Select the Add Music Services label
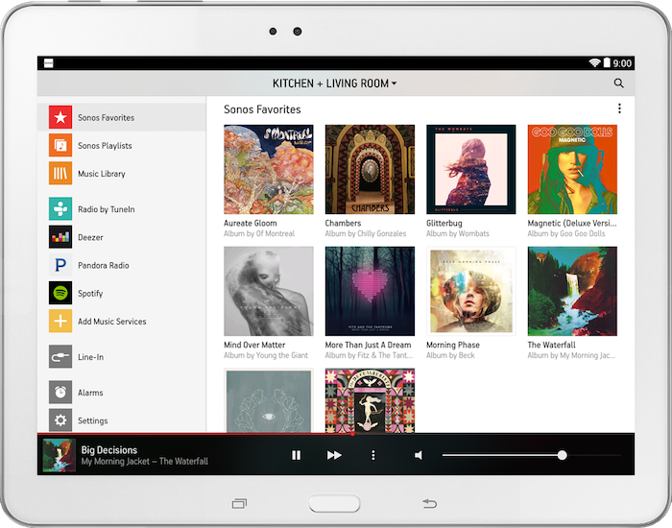This screenshot has height=528, width=672. click(x=112, y=322)
